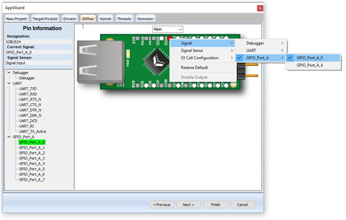The width and height of the screenshot is (346, 220).
Task: Click the Previous button
Action: tap(162, 205)
